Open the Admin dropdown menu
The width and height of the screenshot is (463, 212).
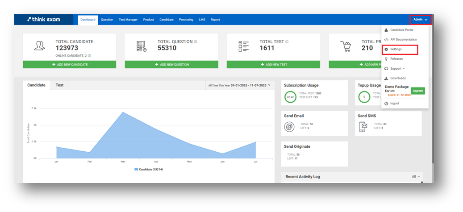[420, 20]
